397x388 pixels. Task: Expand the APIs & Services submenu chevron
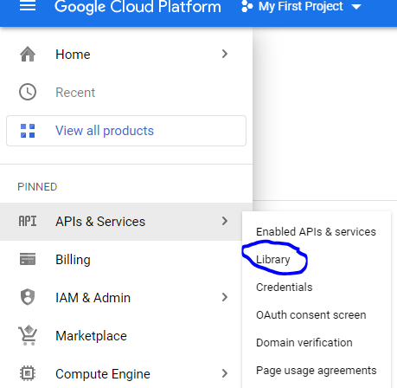point(225,221)
